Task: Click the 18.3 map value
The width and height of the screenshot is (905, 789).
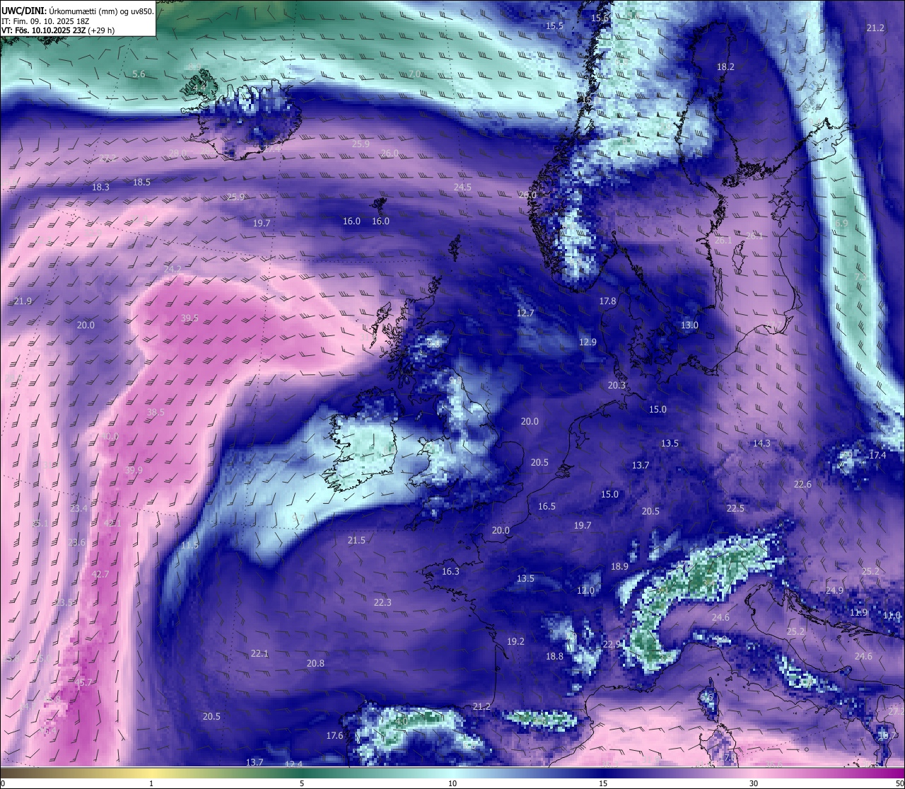Action: point(100,188)
